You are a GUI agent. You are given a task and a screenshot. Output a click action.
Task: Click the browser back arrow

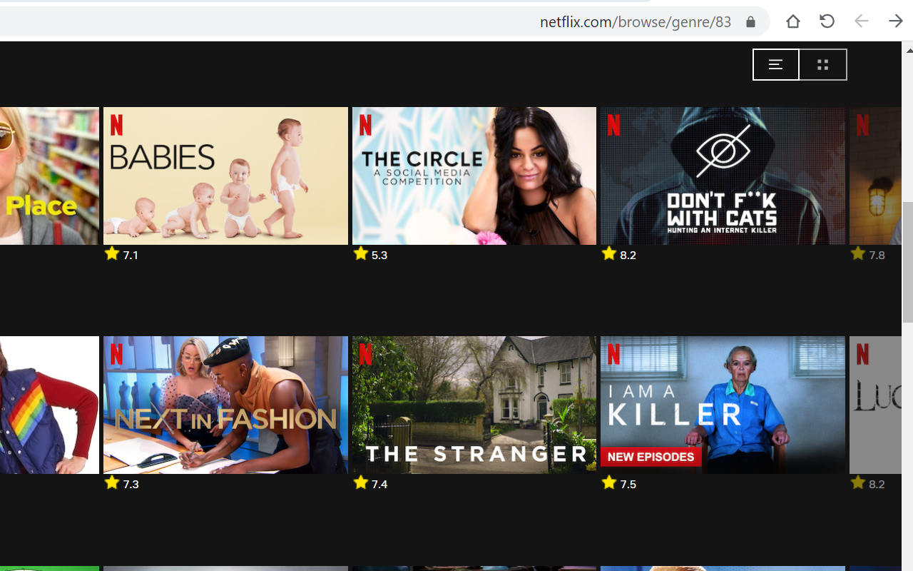(861, 21)
